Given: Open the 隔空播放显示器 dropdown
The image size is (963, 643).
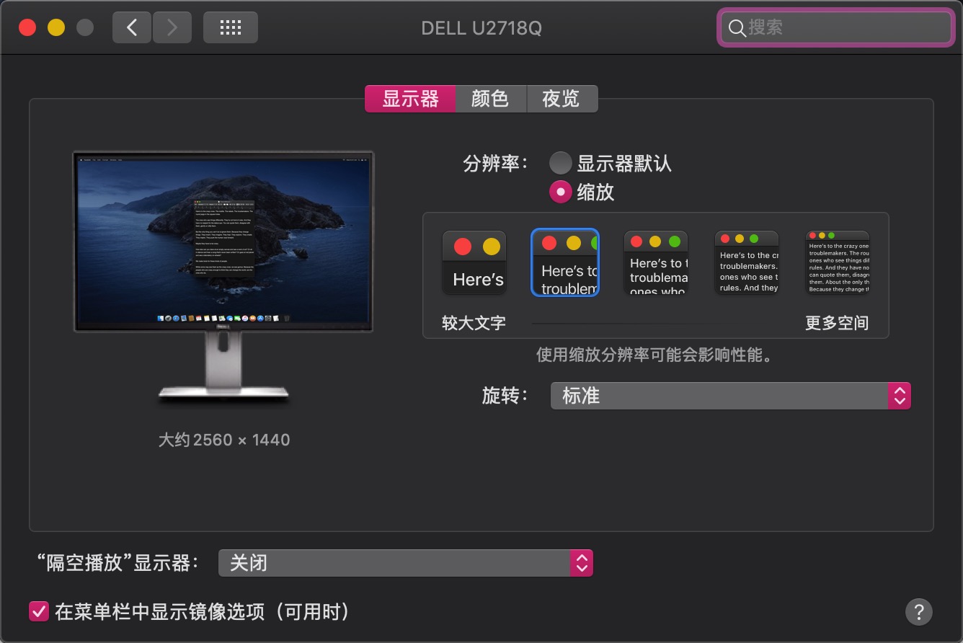Looking at the screenshot, I should pos(405,563).
